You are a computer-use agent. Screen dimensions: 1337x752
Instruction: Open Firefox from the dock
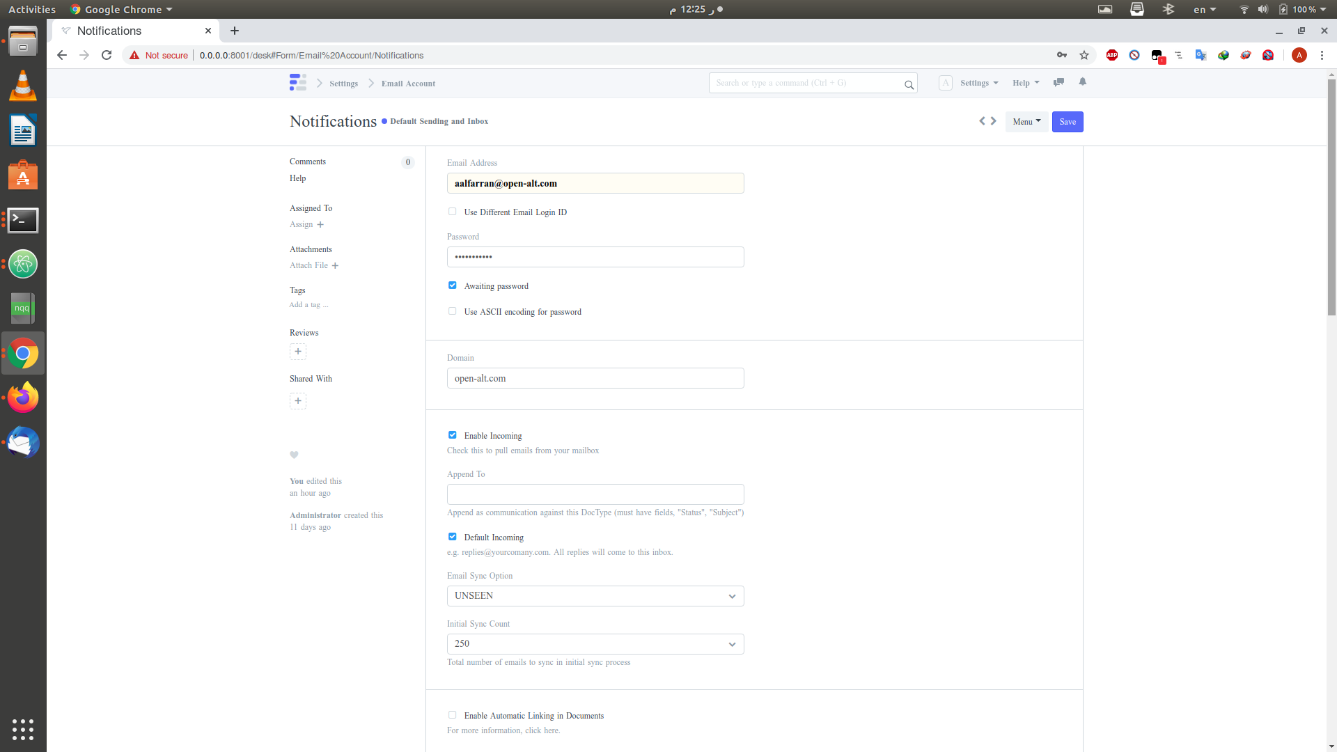(23, 397)
